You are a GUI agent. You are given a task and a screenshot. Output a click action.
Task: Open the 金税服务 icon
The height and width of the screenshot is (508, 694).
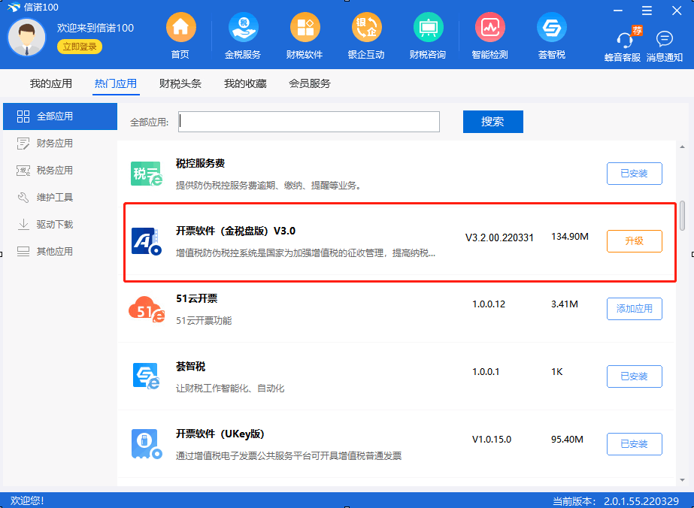point(243,28)
